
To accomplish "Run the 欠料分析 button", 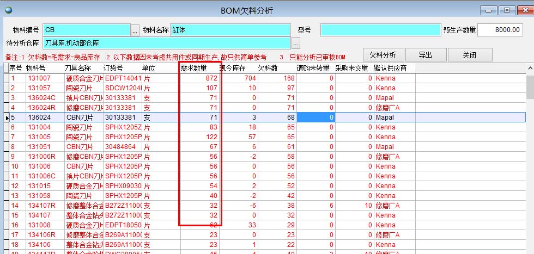I will point(383,55).
